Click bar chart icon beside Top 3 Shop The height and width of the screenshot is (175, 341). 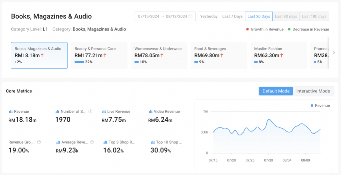click(x=106, y=142)
